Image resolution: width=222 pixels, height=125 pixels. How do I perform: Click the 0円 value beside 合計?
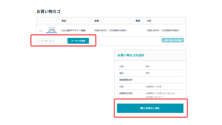148,73
